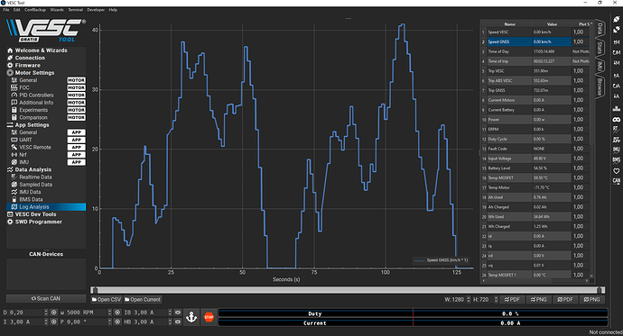Click the Reconnect last connection plug icon

tap(617, 19)
